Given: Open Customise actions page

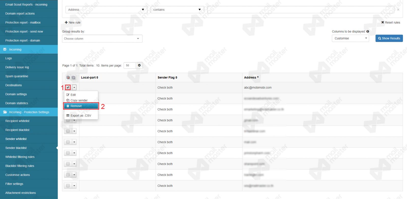Looking at the screenshot, I should 29,175.
